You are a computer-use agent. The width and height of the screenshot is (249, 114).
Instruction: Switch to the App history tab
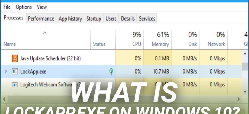(x=70, y=19)
